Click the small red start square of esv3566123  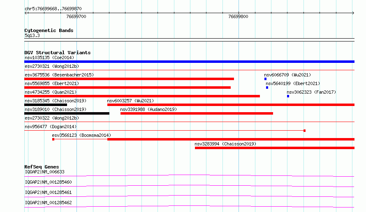click(x=53, y=139)
